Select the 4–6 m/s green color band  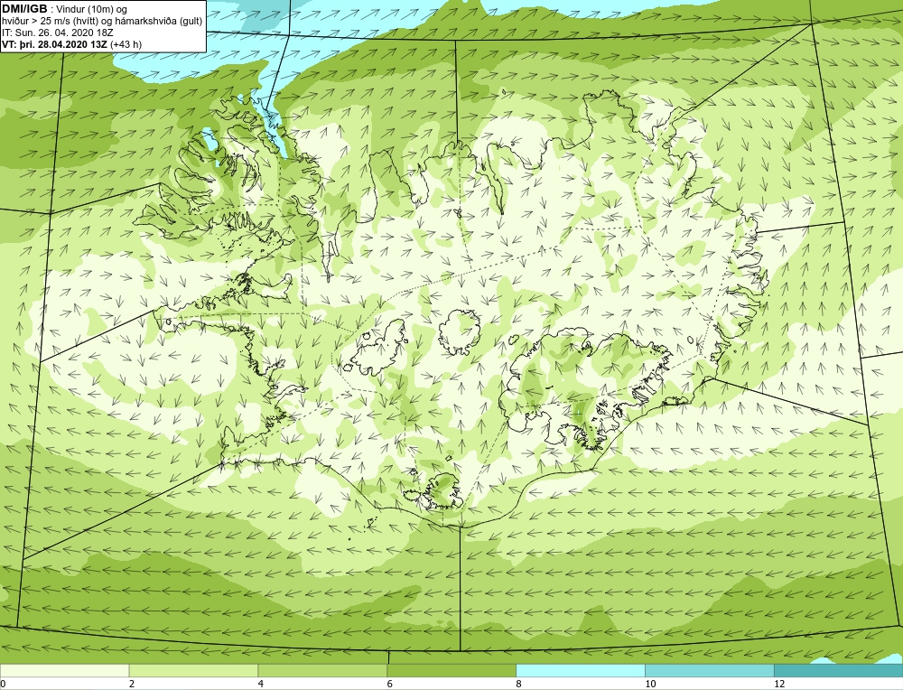coord(322,670)
